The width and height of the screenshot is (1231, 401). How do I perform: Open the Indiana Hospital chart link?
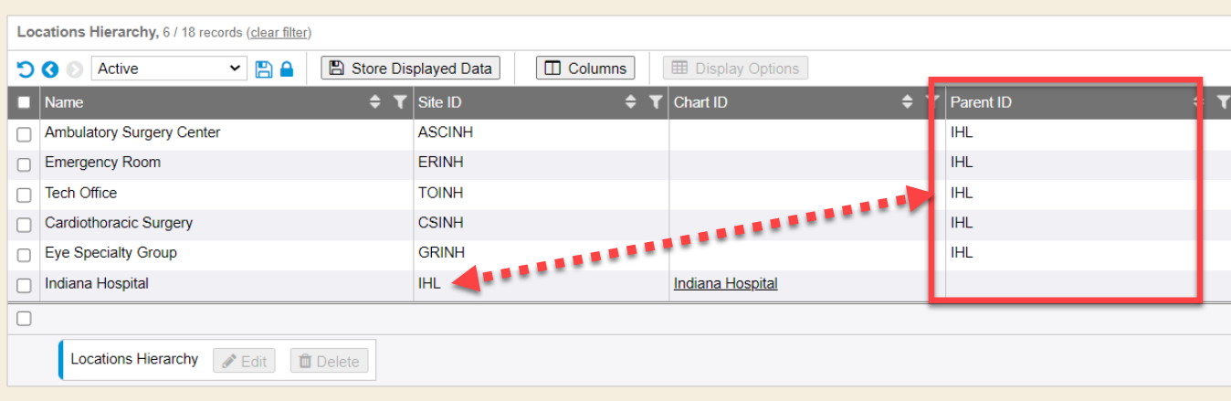click(x=725, y=284)
